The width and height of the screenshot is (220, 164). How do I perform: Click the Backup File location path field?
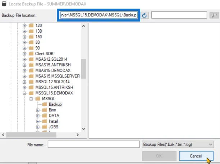pos(98,15)
